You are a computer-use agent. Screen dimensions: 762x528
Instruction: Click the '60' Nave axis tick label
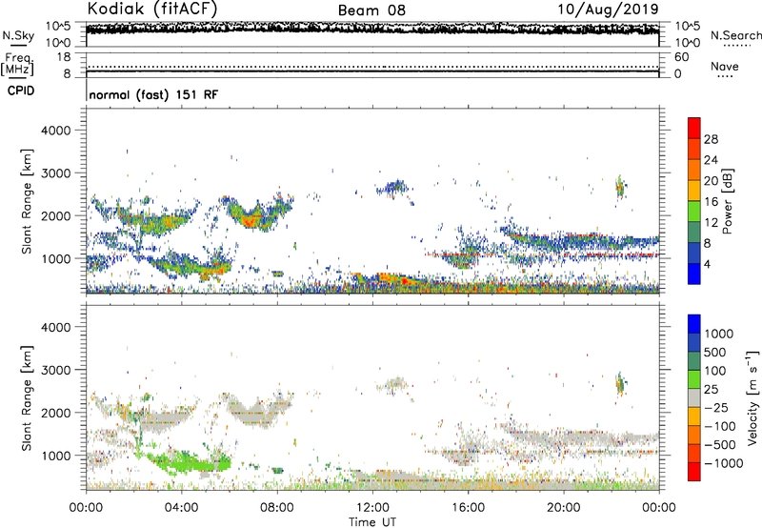(x=682, y=57)
